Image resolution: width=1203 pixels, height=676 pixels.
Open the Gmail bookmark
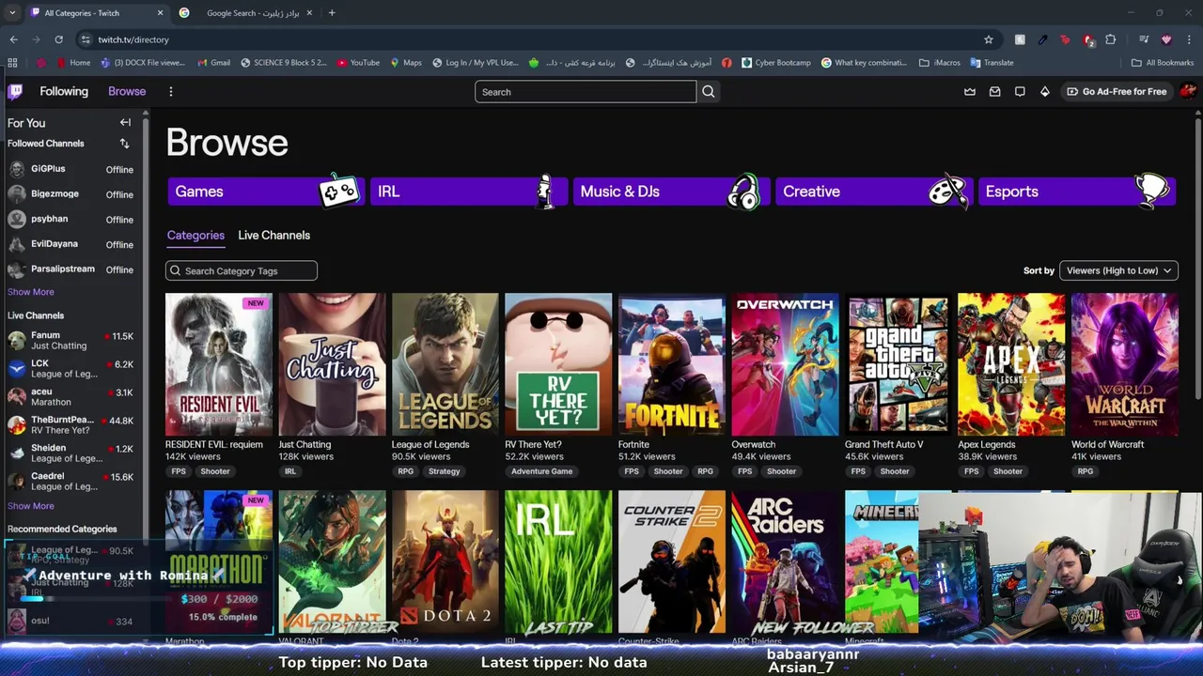(213, 63)
